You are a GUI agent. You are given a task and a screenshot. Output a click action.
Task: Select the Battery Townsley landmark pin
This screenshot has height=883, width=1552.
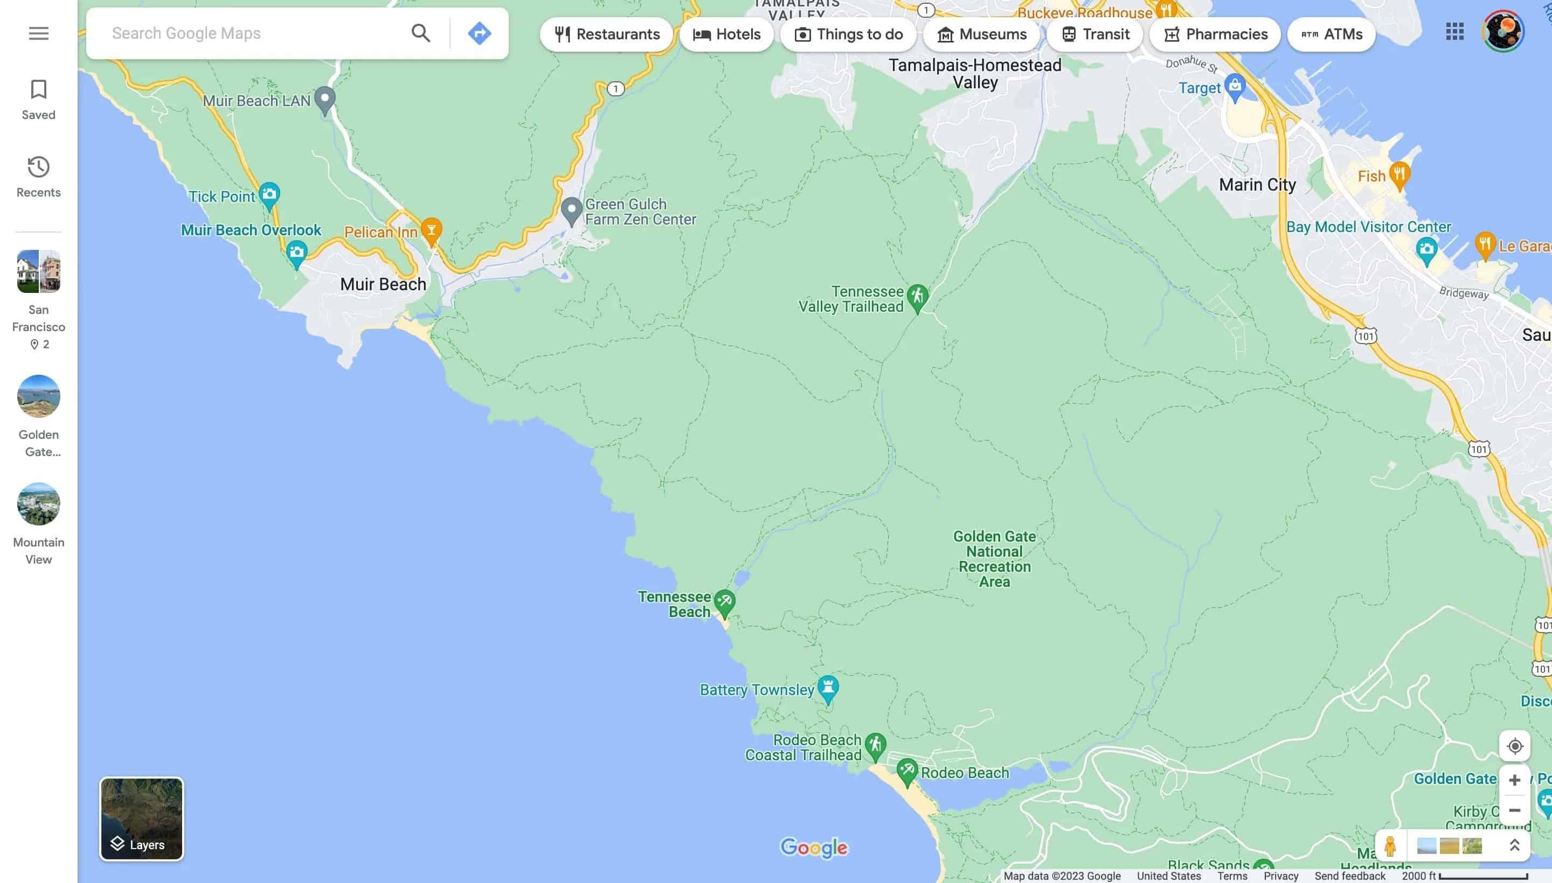click(828, 688)
